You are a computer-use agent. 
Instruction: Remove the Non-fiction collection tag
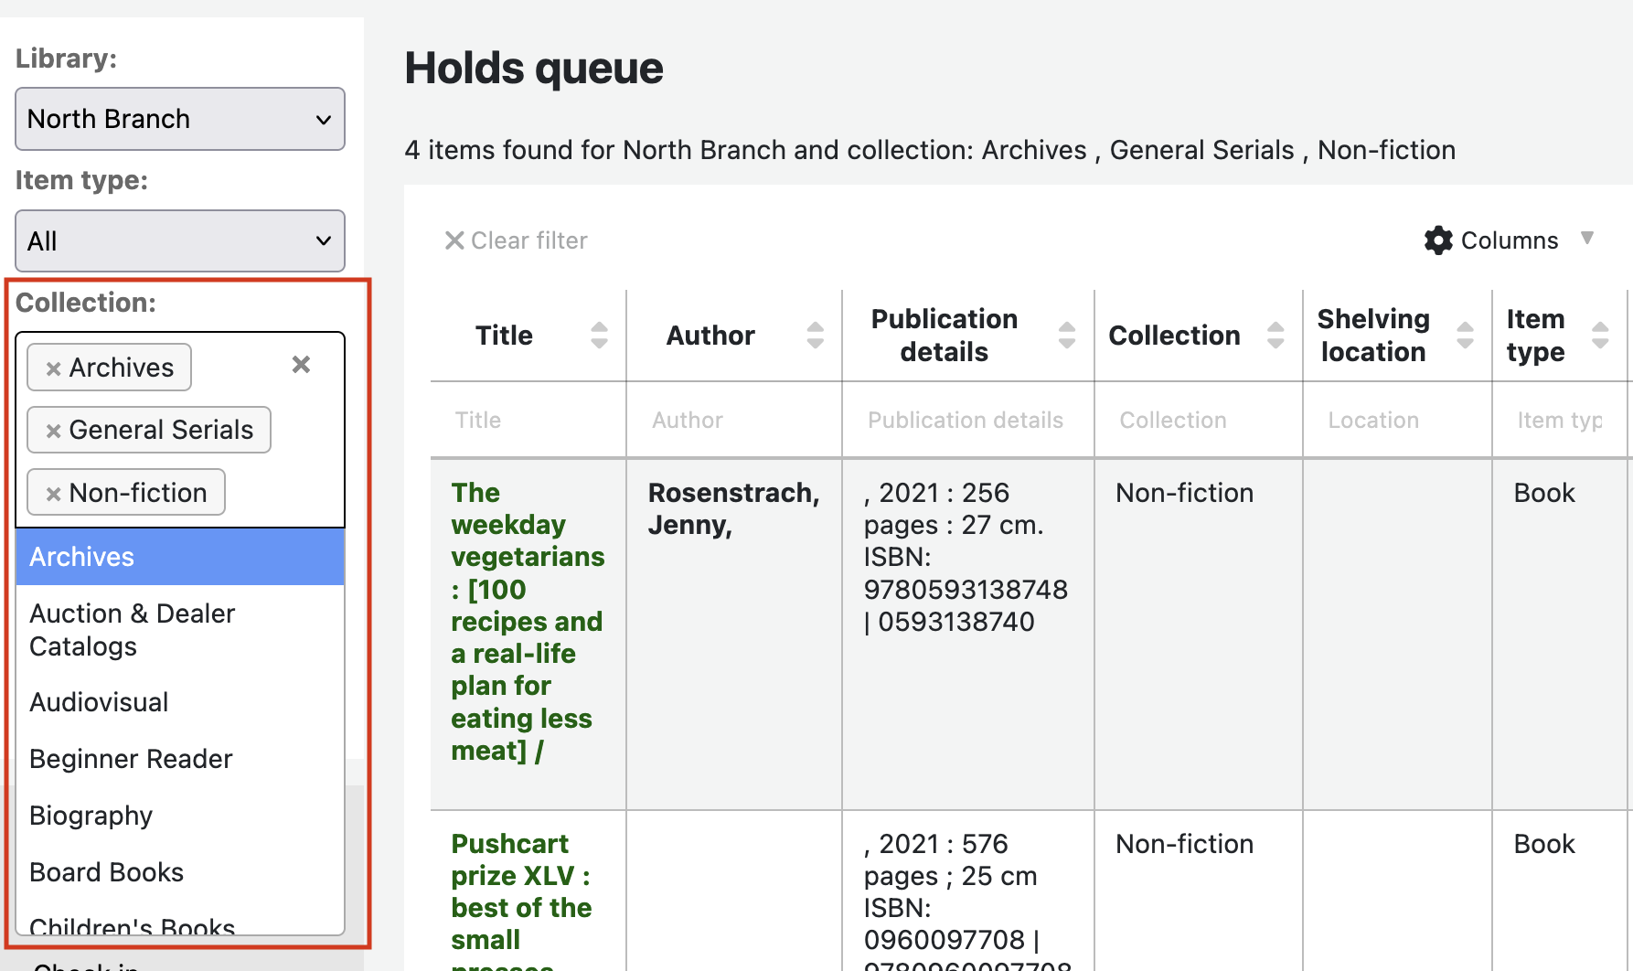pos(53,494)
